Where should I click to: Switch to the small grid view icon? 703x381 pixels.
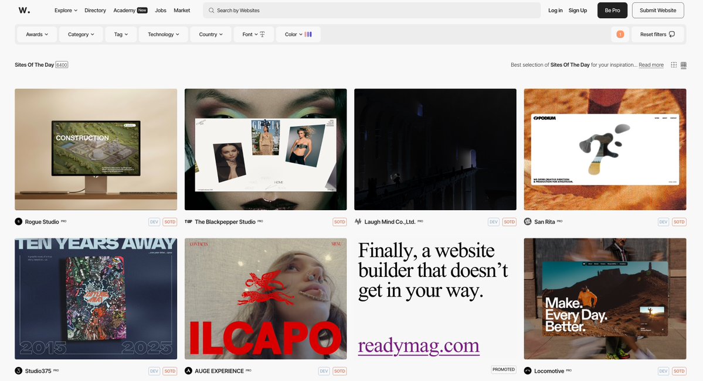point(674,65)
